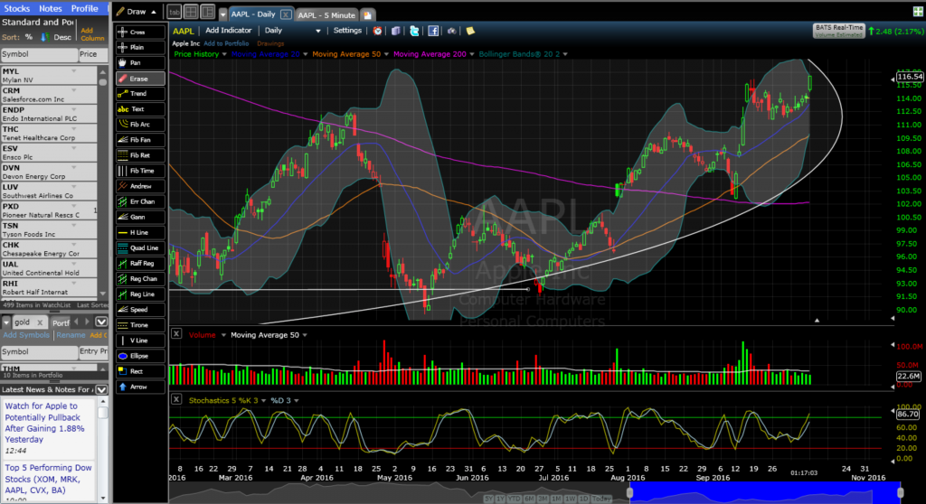
Task: Move the left timeline range handle
Action: point(629,492)
